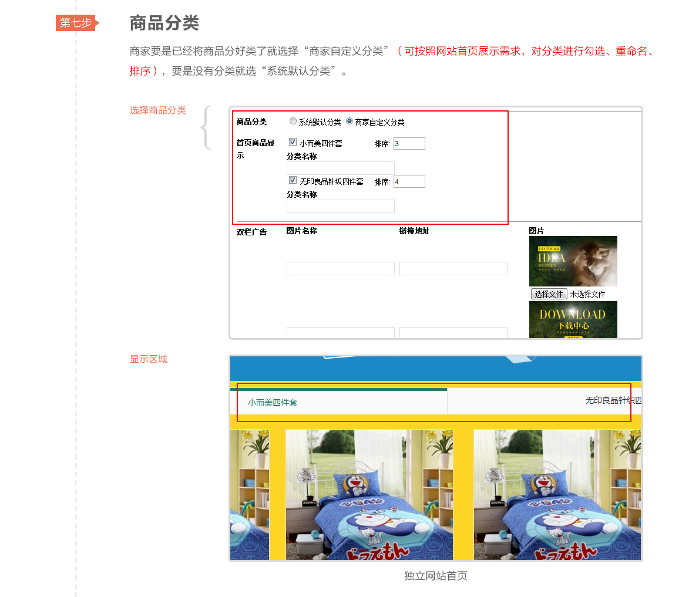
Task: Click the 分类名称 field under 小而美四件套
Action: click(341, 168)
